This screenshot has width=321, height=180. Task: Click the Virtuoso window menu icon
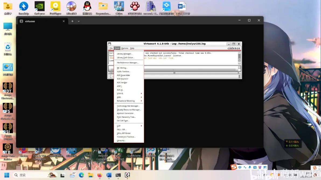point(110,44)
